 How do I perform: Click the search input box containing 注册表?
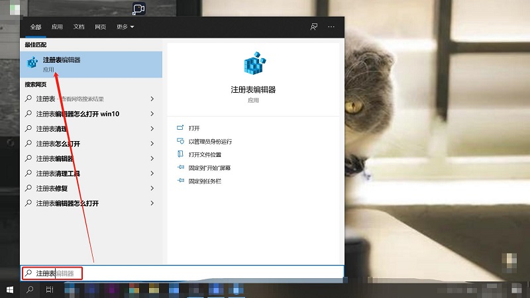(x=199, y=273)
